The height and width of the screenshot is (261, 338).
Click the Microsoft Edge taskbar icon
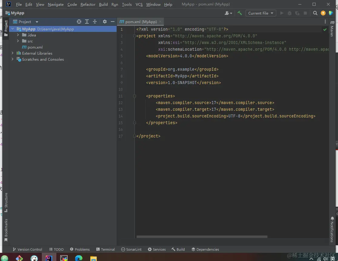point(79,258)
